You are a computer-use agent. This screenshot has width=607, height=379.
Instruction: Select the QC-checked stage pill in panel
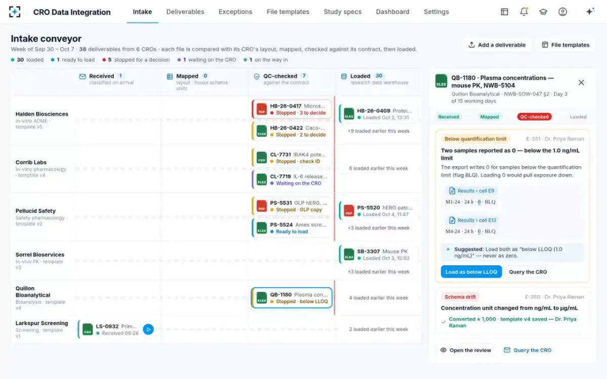coord(534,117)
